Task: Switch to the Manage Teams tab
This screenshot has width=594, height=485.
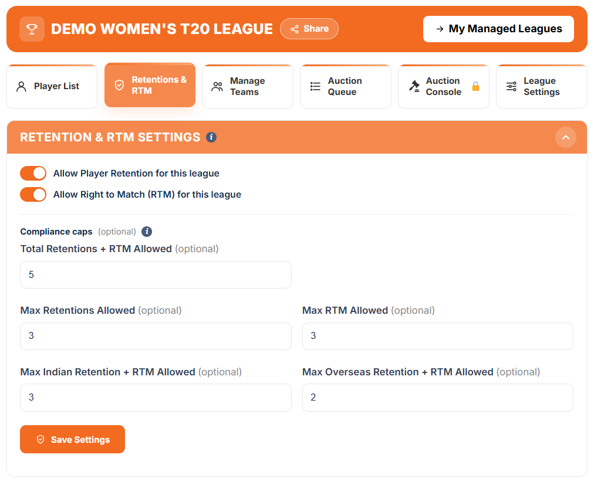Action: click(x=248, y=86)
